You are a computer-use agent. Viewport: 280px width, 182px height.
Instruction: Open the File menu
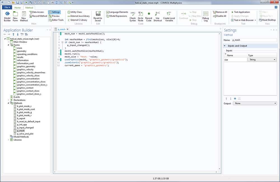7,8
